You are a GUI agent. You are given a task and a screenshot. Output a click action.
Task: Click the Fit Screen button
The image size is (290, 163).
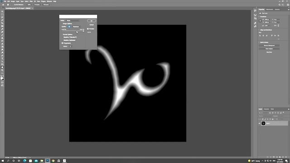click(x=37, y=5)
